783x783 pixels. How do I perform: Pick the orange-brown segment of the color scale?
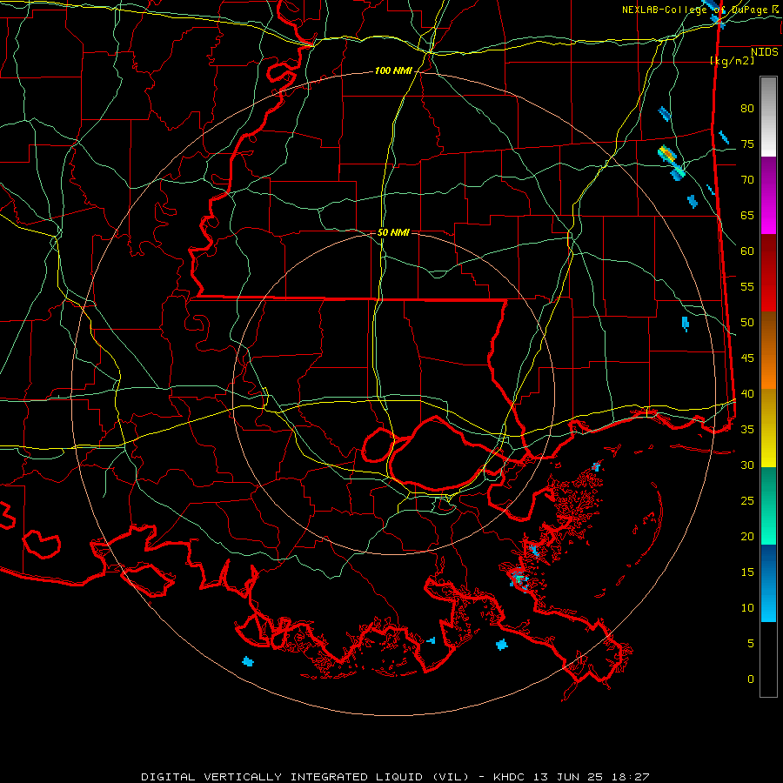(x=768, y=351)
